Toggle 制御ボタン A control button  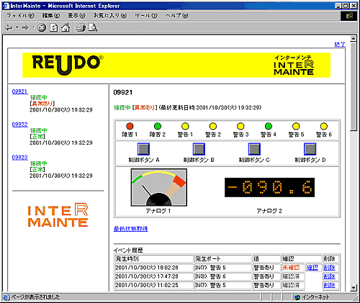pyautogui.click(x=143, y=149)
